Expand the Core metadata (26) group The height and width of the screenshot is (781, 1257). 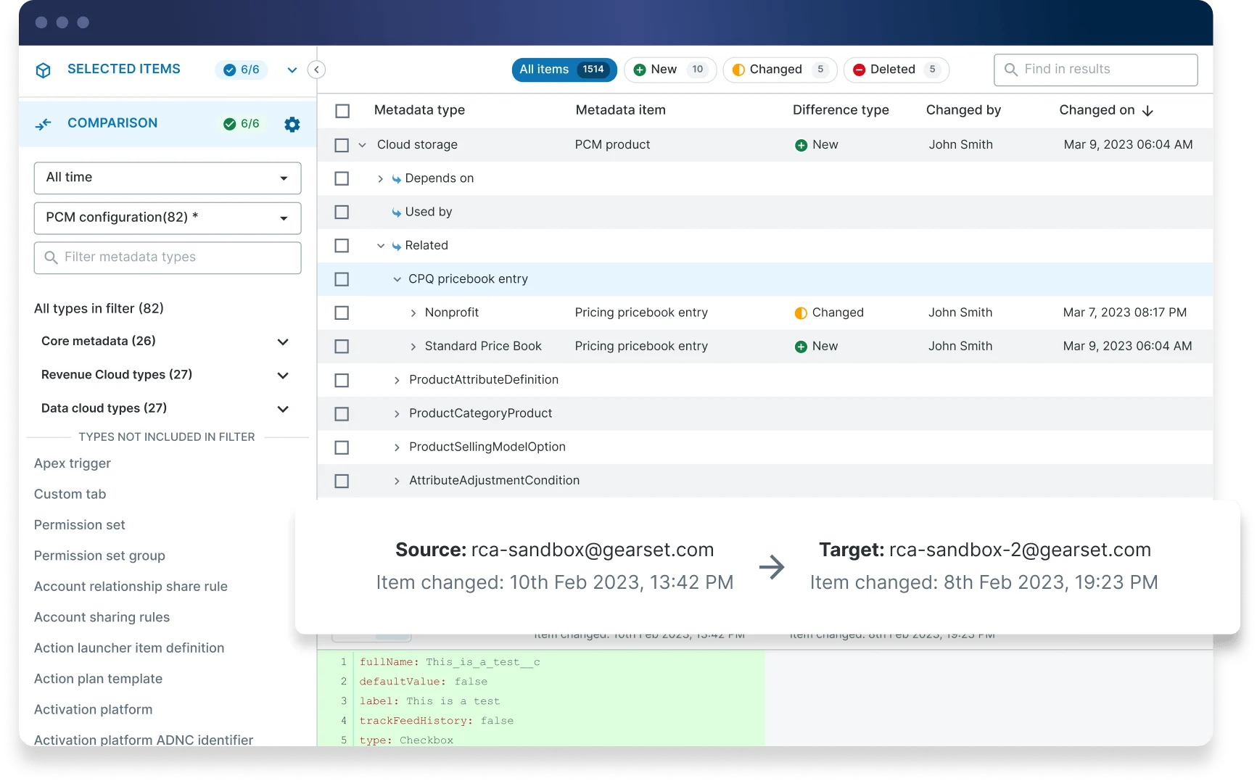tap(283, 342)
